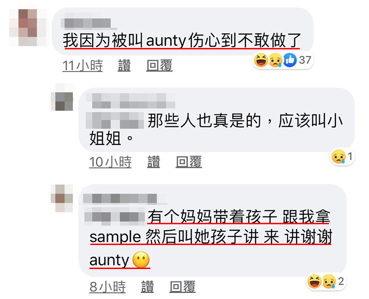Click the laughing reaction on third comment
This screenshot has height=299, width=369.
click(315, 281)
